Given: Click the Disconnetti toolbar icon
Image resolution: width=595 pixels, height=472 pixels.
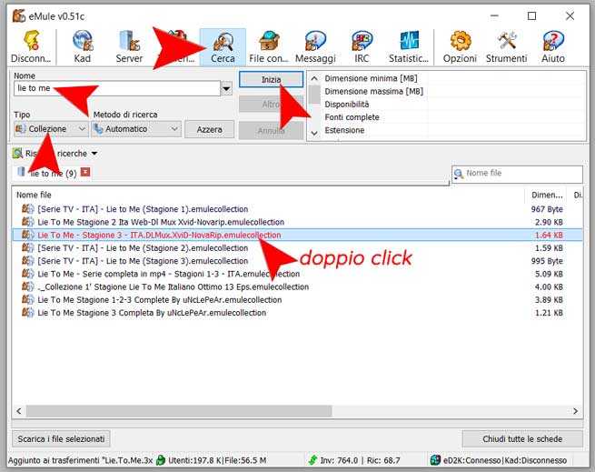Looking at the screenshot, I should tap(31, 46).
